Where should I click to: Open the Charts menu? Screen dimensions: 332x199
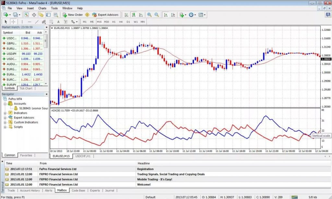point(42,8)
